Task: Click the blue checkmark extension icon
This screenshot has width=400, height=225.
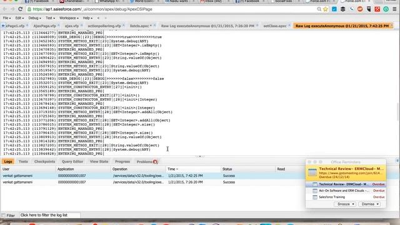Action: (x=334, y=9)
